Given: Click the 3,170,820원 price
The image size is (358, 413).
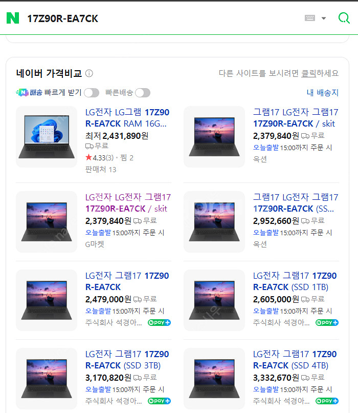Looking at the screenshot, I should coord(108,378).
